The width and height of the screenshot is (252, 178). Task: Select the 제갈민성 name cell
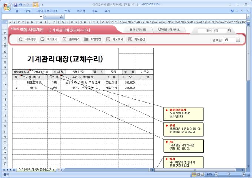point(112,88)
